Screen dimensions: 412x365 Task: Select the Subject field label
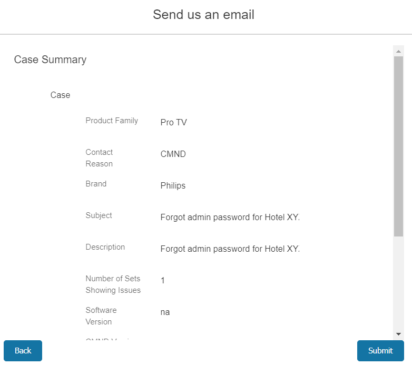[99, 215]
